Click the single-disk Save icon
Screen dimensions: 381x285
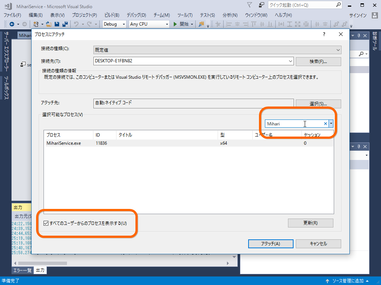[x=57, y=24]
